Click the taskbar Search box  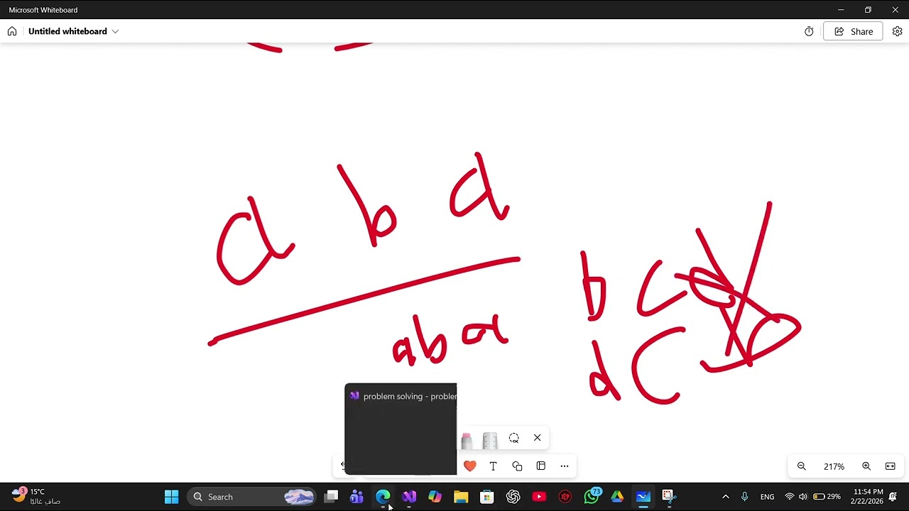(253, 497)
